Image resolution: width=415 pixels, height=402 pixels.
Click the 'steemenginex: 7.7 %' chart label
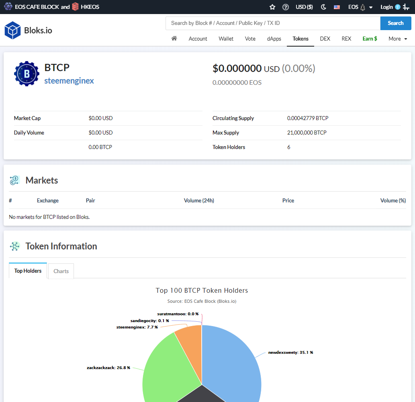[x=137, y=327]
